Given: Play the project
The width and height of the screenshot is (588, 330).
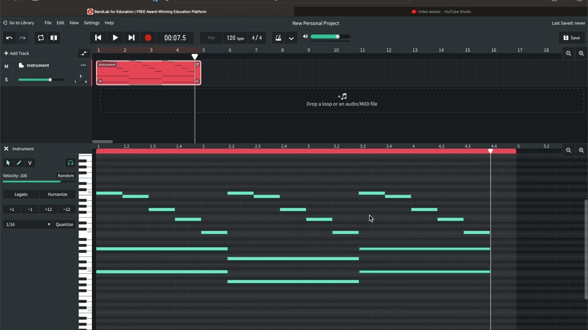Looking at the screenshot, I should pyautogui.click(x=115, y=38).
